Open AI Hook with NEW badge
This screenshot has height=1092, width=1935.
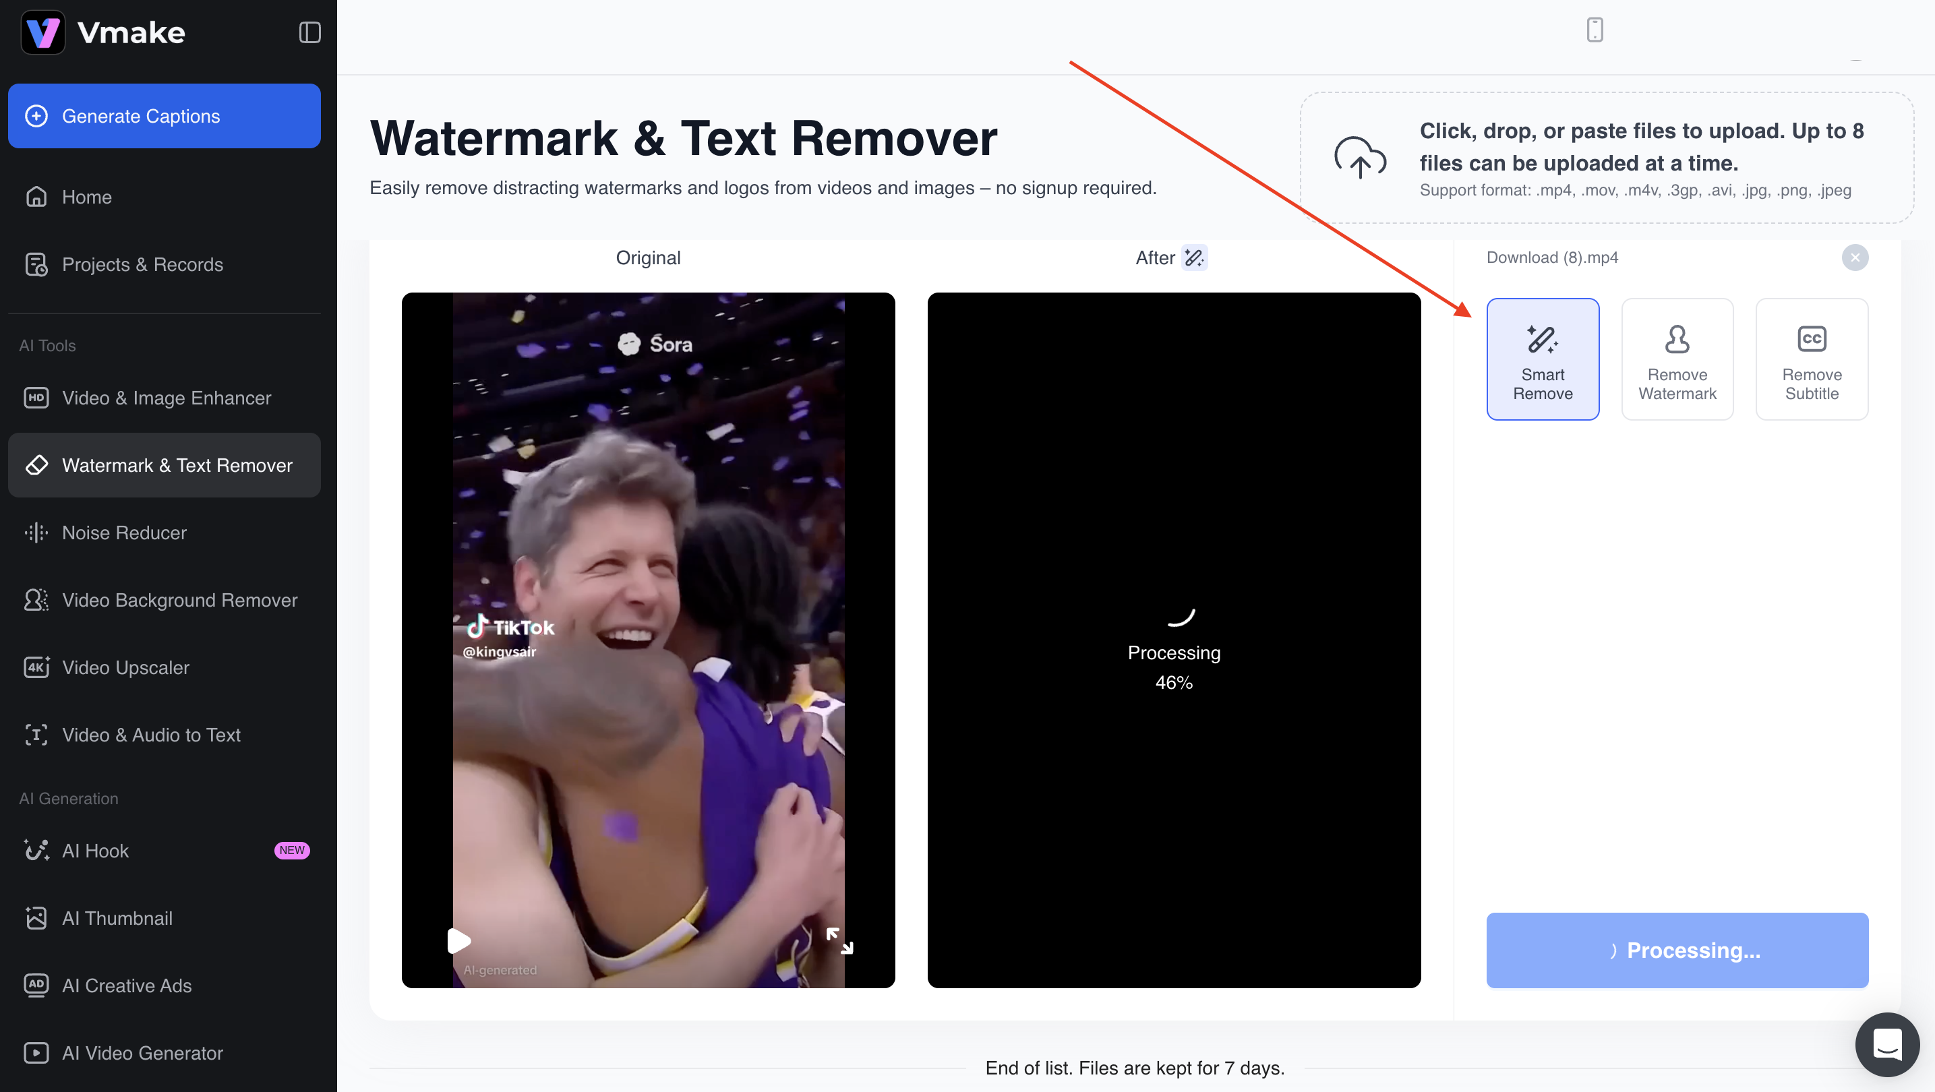(x=95, y=850)
